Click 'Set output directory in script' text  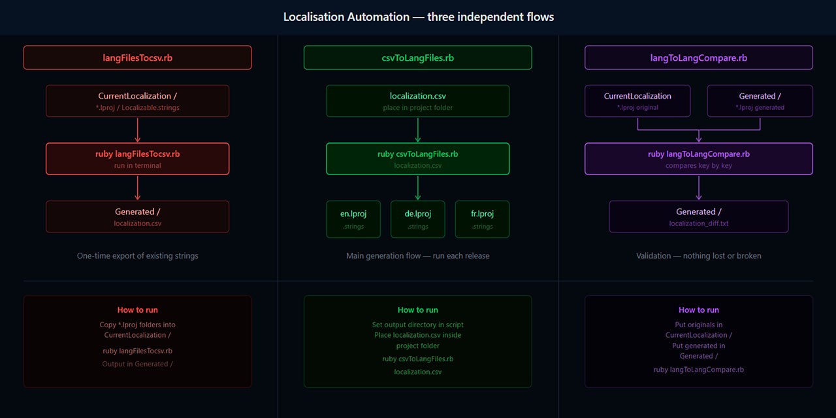click(x=418, y=325)
